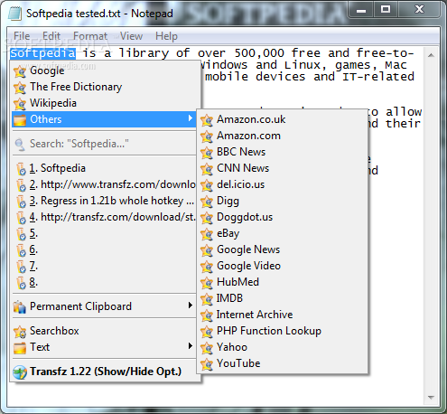Image resolution: width=447 pixels, height=414 pixels.
Task: Choose Wikipedia search entry
Action: [106, 103]
